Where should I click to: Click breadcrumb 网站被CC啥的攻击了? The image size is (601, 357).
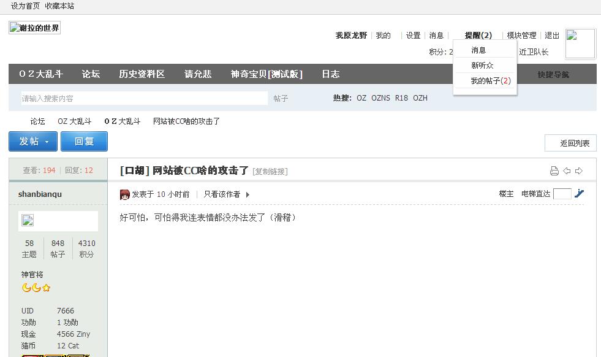pos(186,121)
